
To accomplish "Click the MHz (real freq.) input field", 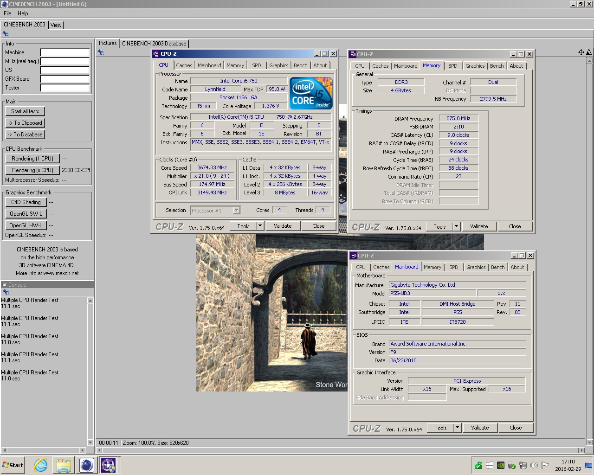I will tap(65, 61).
